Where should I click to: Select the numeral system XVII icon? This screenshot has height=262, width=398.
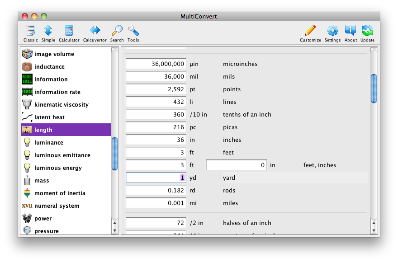click(27, 206)
